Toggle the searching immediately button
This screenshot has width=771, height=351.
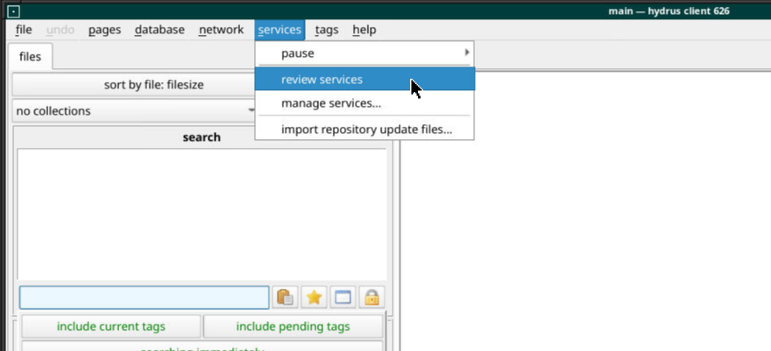202,347
